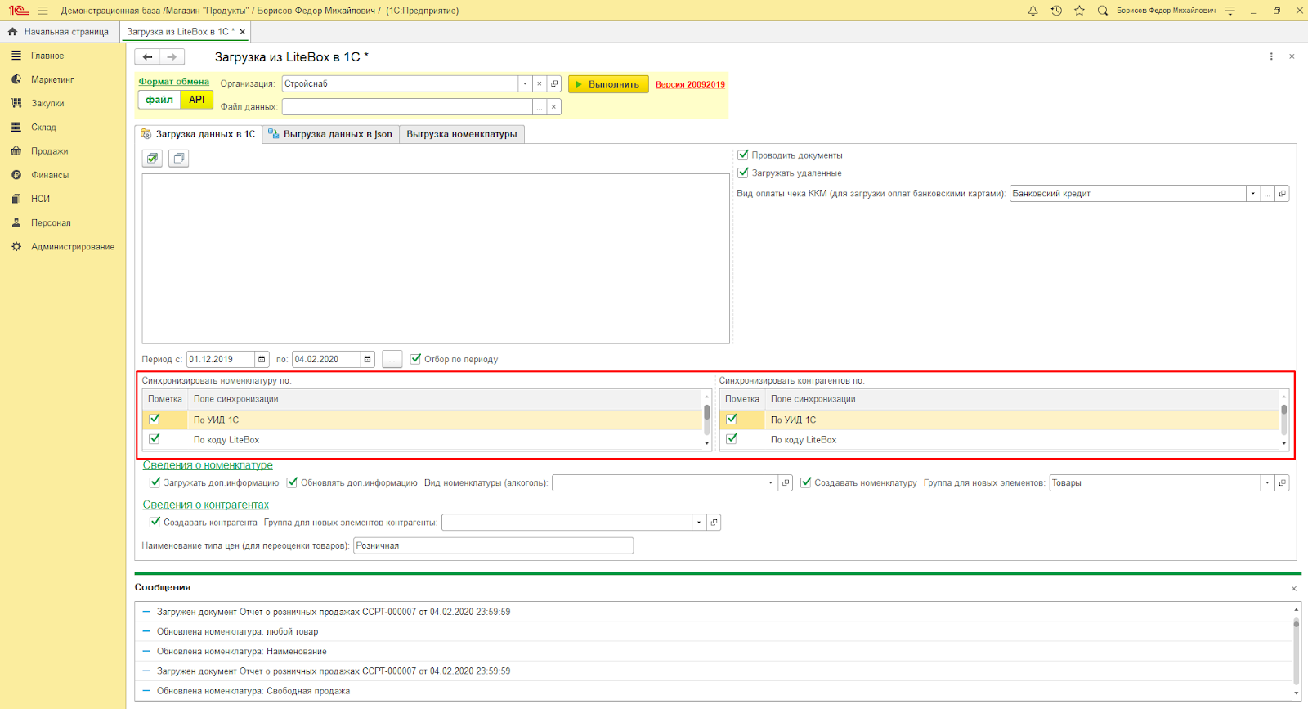Open the Администрирование section
This screenshot has height=709, width=1308.
click(73, 246)
